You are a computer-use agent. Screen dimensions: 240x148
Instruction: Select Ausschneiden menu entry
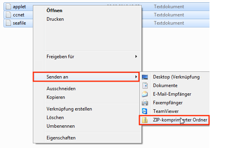click(x=61, y=89)
